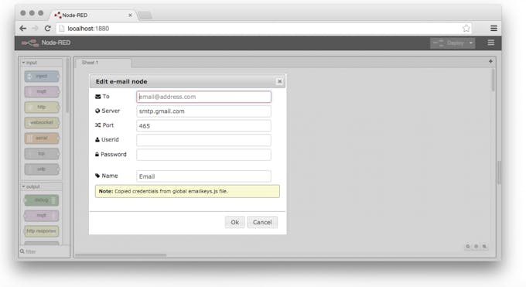Go back with browser back arrow

22,29
